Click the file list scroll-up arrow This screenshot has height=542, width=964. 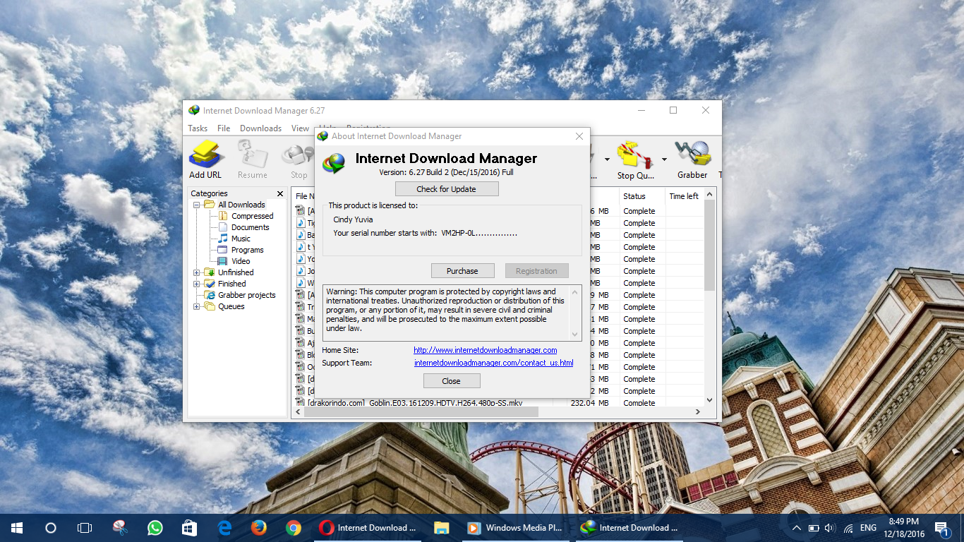(x=709, y=194)
